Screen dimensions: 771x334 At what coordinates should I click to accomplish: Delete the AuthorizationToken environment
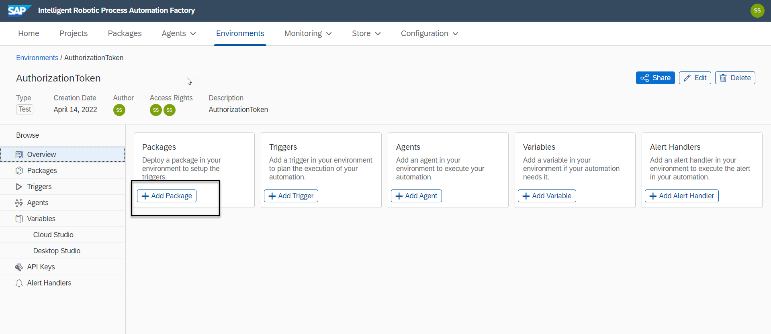[x=735, y=78]
